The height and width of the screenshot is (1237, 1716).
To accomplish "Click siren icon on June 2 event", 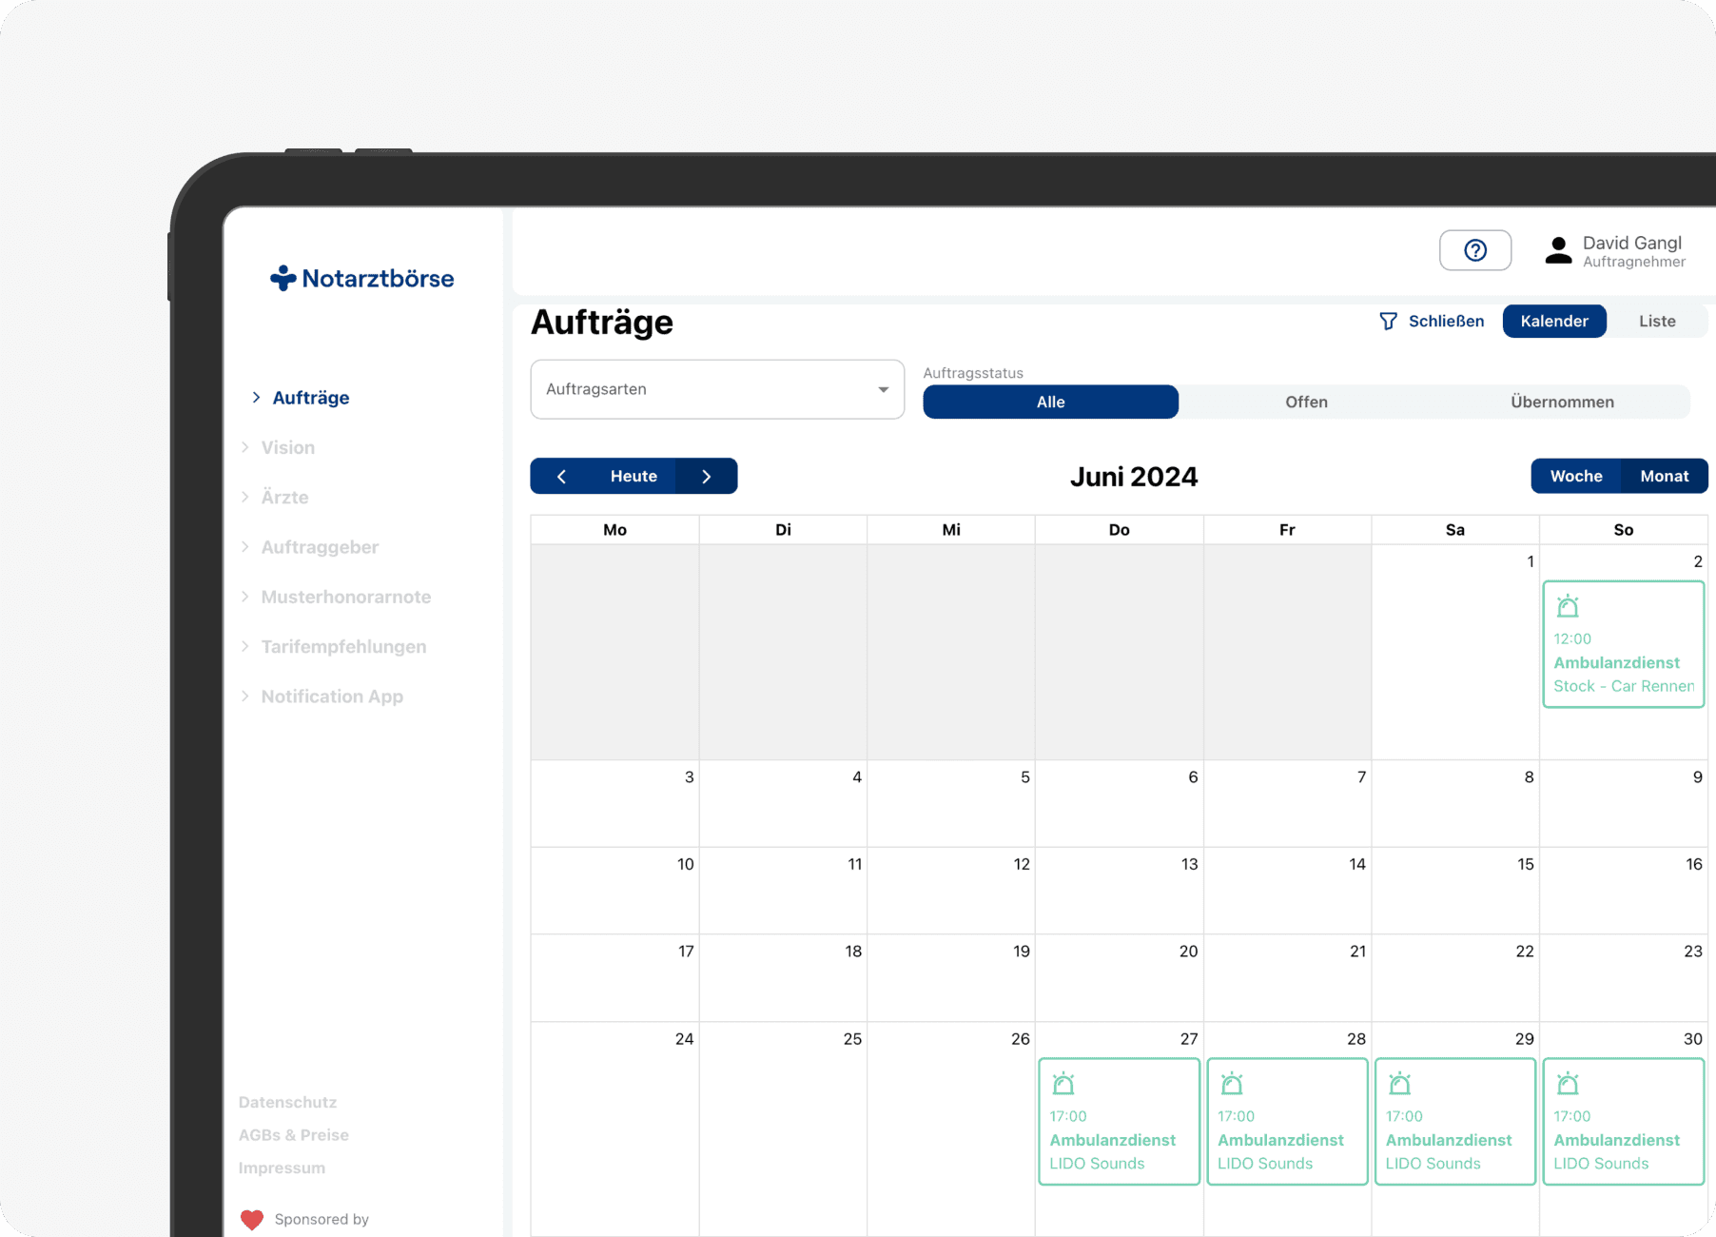I will click(1568, 606).
